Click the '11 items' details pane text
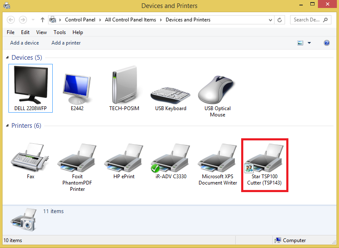The image size is (339, 248). coord(54,211)
